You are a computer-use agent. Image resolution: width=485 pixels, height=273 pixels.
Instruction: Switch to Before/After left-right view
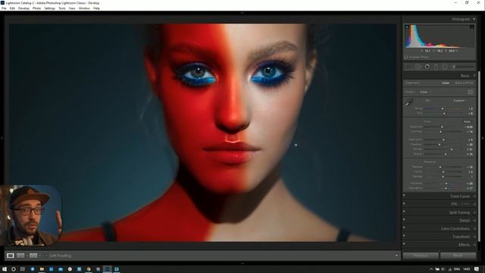(20, 256)
